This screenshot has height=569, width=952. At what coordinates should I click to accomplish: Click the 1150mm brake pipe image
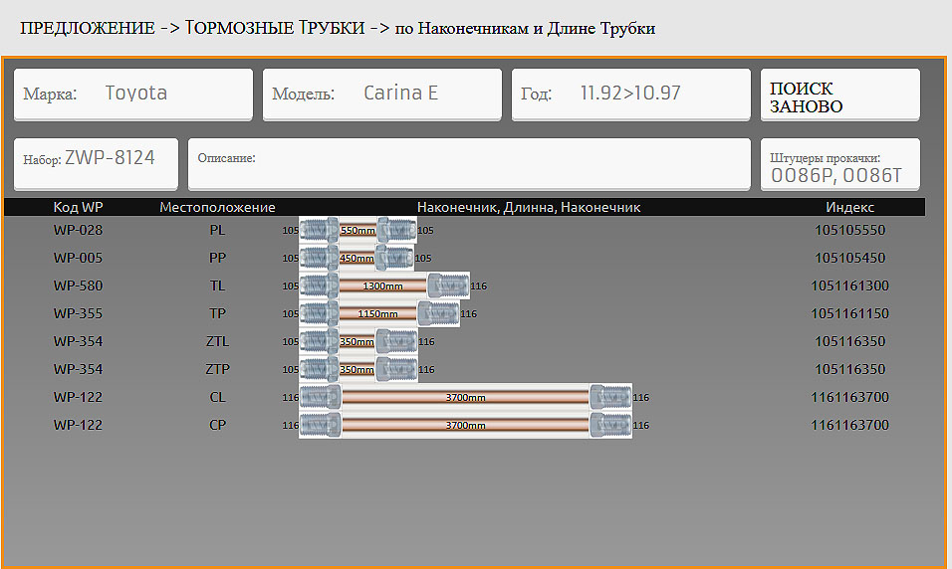click(x=378, y=314)
